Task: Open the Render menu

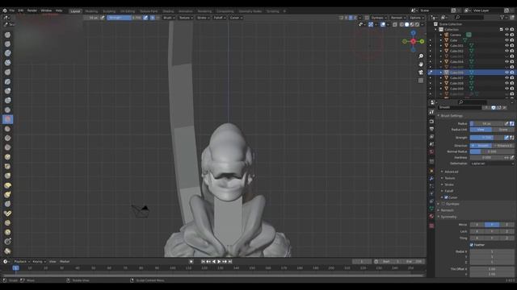Action: point(32,10)
